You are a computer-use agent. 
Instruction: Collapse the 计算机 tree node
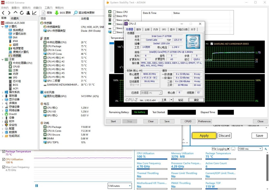point(3,27)
